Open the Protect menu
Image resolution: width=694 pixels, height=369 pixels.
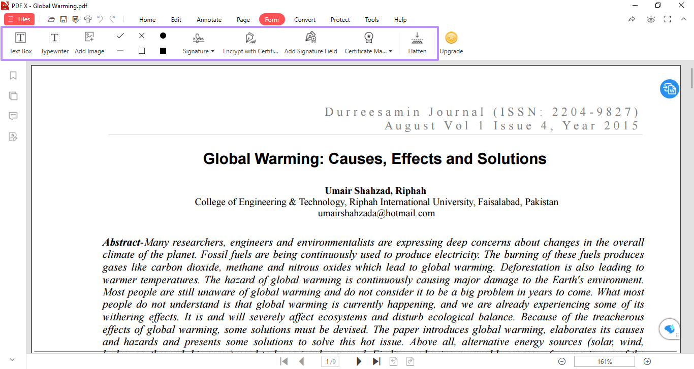(340, 19)
